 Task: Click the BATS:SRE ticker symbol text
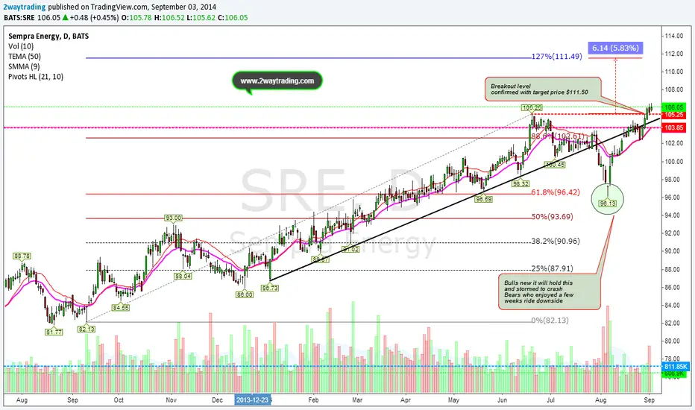click(x=19, y=18)
